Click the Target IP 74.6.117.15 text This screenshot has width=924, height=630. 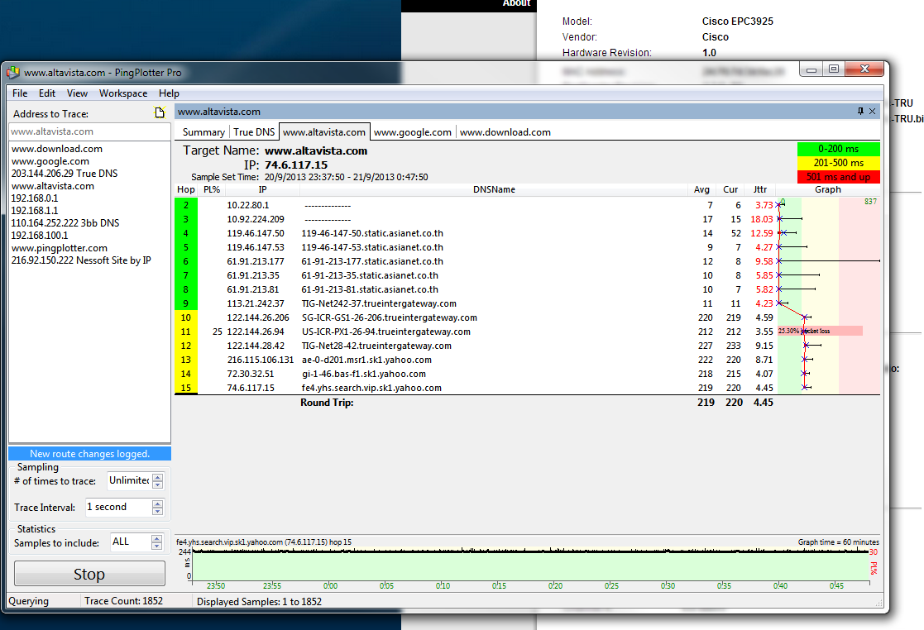coord(296,165)
